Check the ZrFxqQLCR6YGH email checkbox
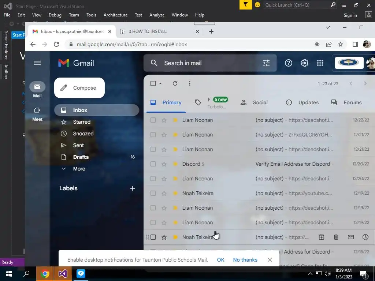375x281 pixels. coord(153,135)
